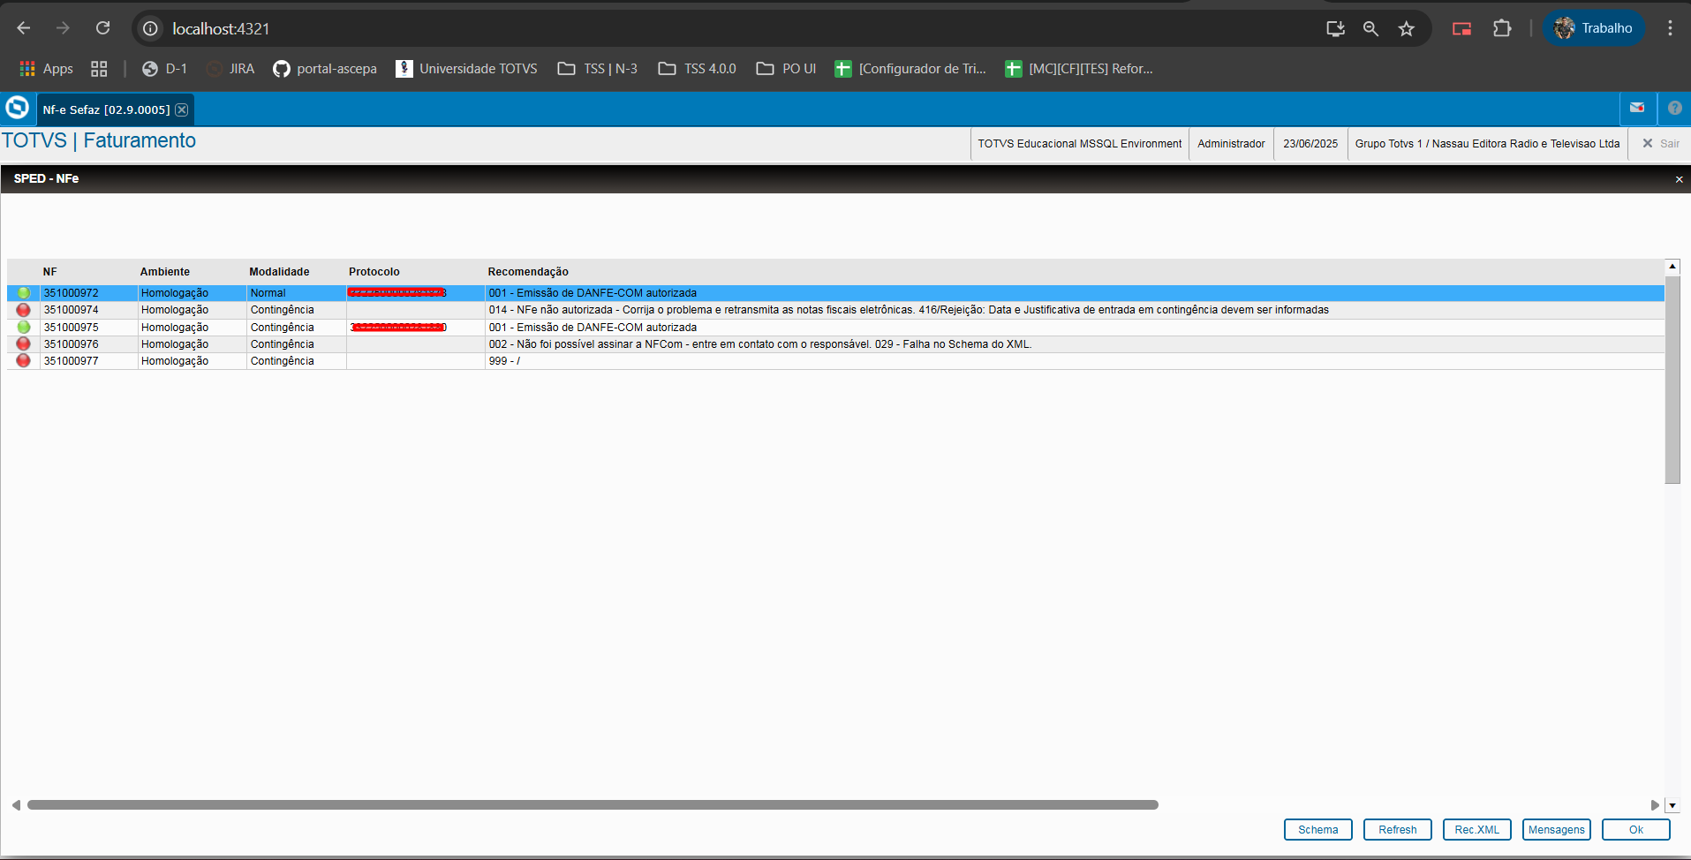Go back in browser history
Image resolution: width=1691 pixels, height=860 pixels.
tap(24, 28)
